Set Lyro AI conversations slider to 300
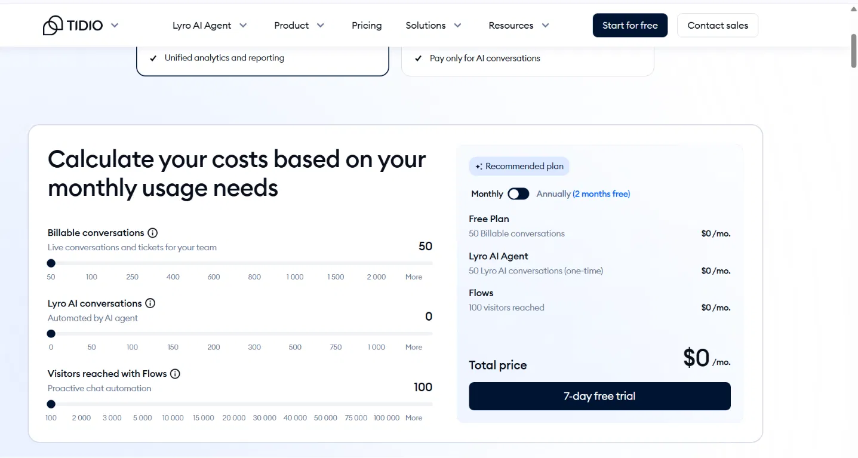Viewport: 858px width, 458px height. 254,348
